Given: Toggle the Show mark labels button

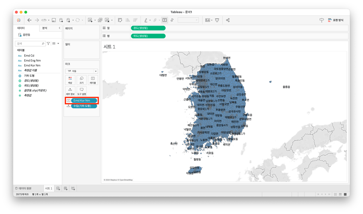Looking at the screenshot, I should click(165, 20).
